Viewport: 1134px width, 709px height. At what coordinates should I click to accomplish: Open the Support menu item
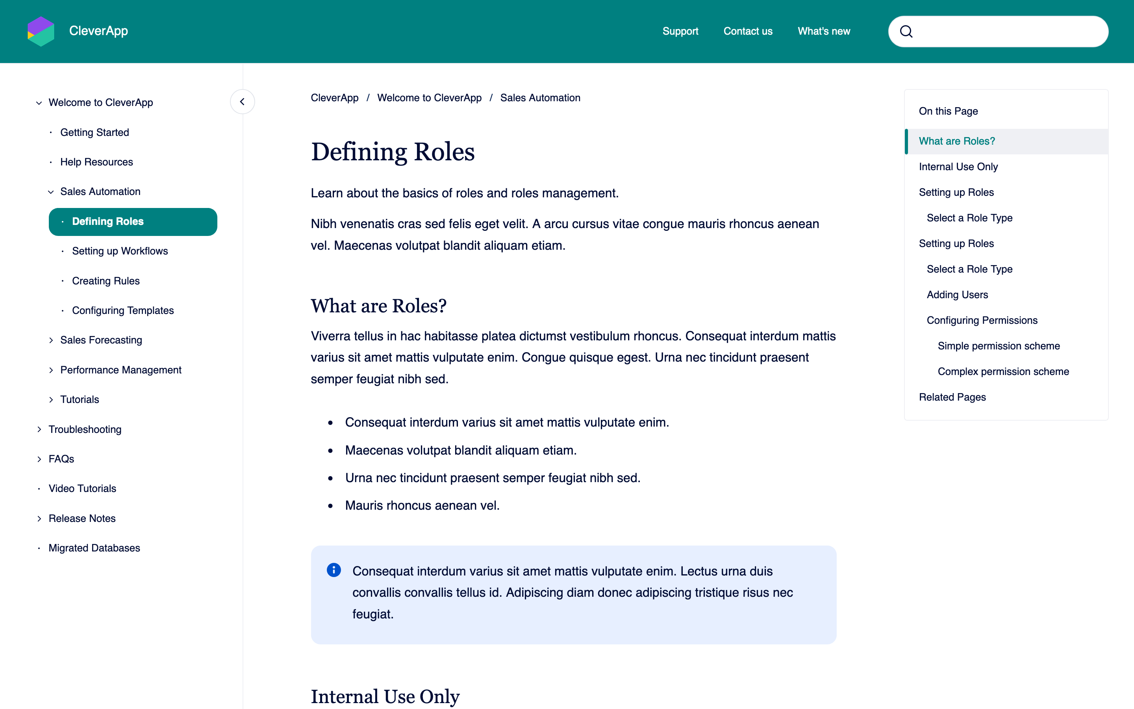pyautogui.click(x=680, y=32)
